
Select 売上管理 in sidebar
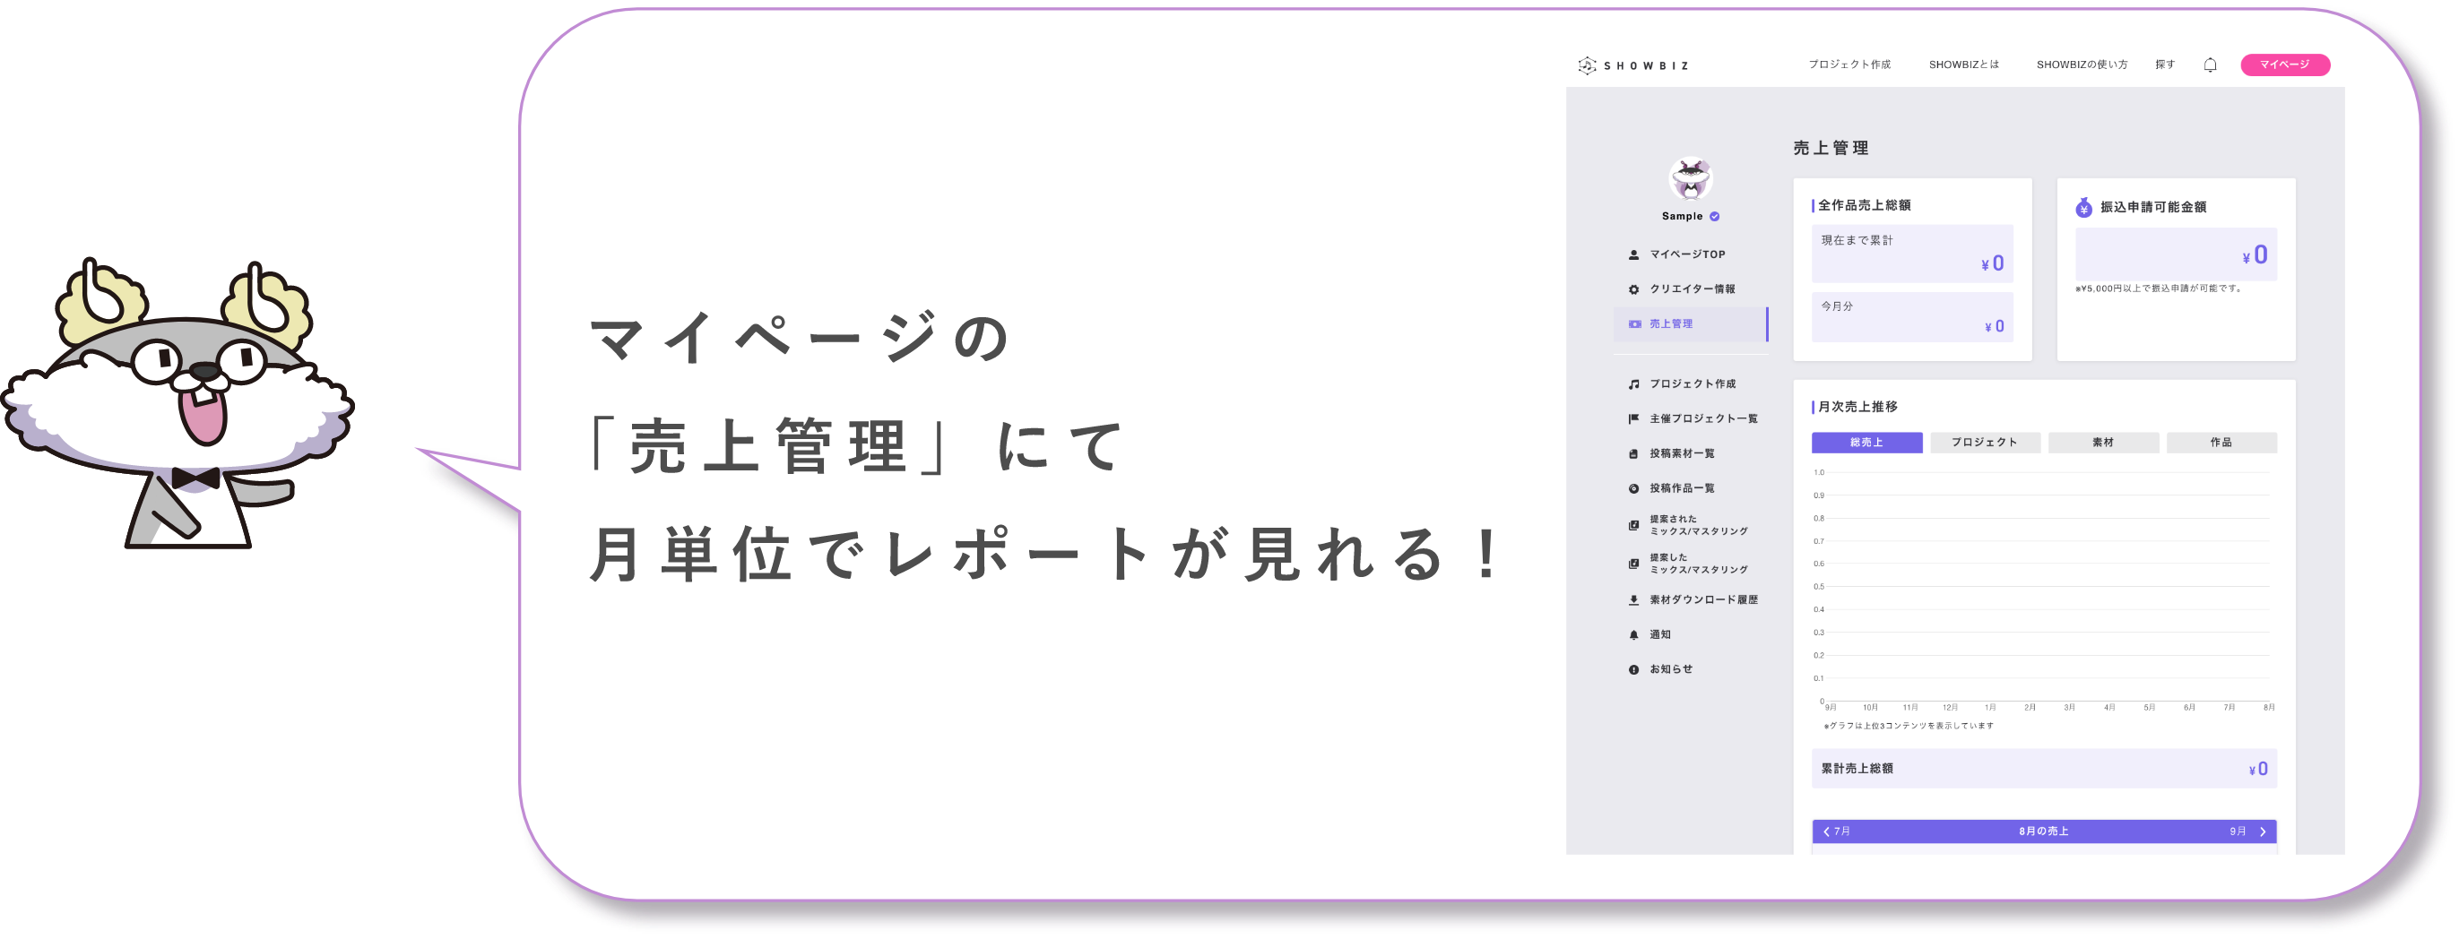click(1690, 323)
